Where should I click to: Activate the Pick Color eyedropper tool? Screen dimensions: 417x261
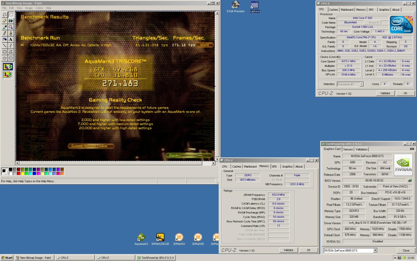(5, 27)
